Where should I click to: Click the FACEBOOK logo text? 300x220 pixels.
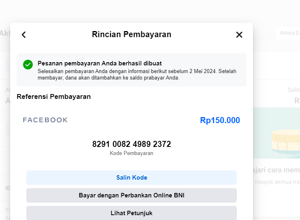pyautogui.click(x=45, y=120)
